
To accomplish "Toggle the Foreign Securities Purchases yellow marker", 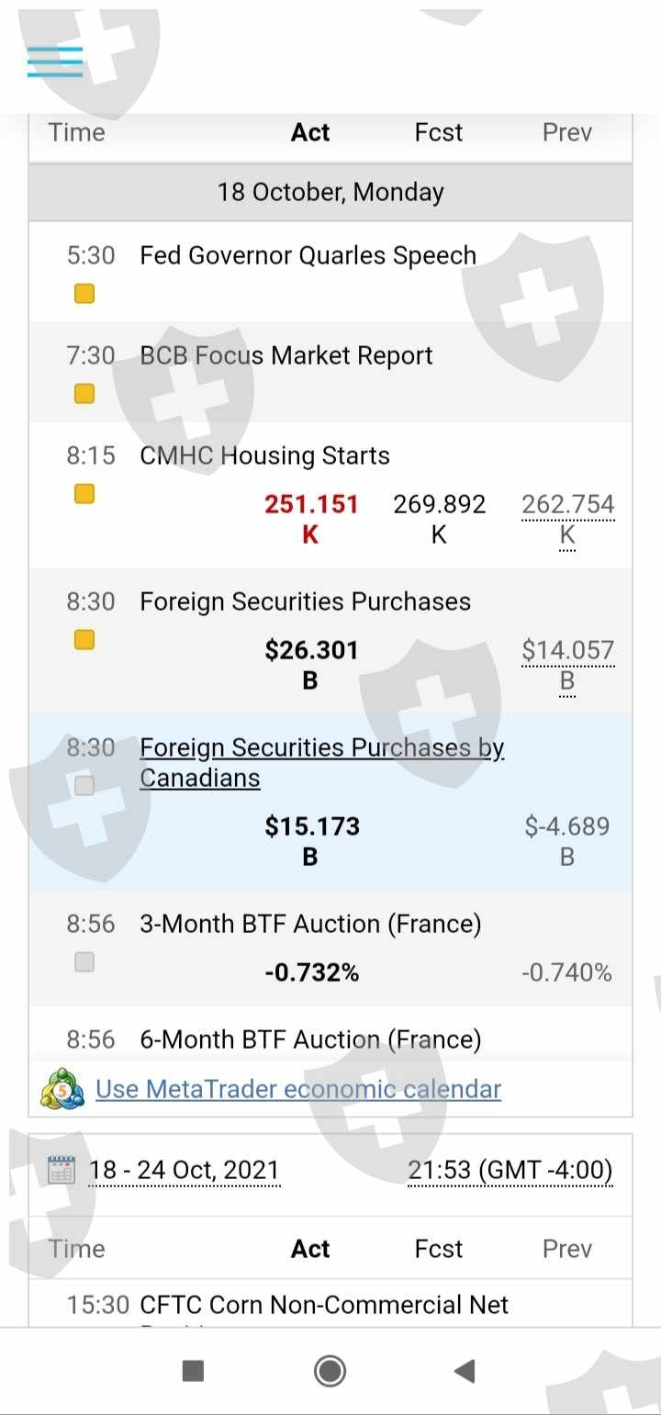I will pyautogui.click(x=84, y=640).
